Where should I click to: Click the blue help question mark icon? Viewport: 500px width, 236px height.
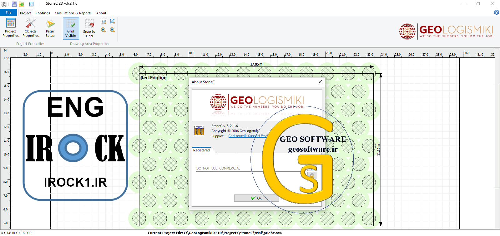(x=496, y=12)
